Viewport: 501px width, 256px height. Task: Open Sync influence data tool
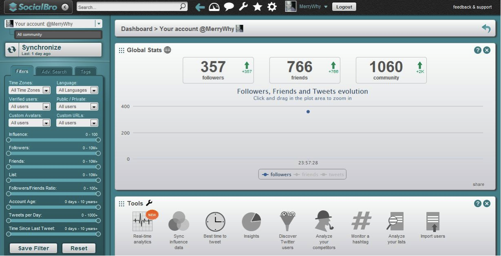point(179,230)
